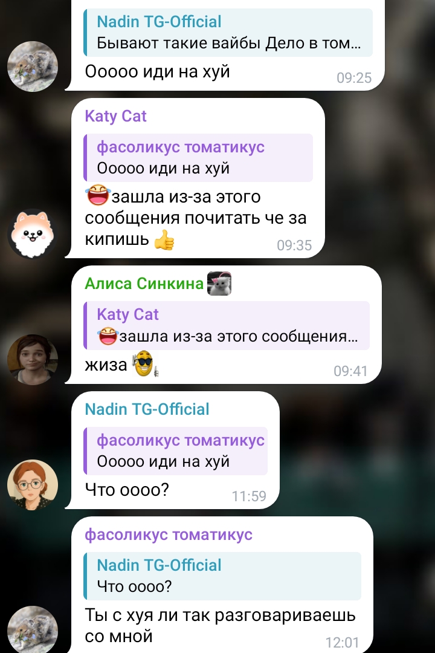The width and height of the screenshot is (435, 653).
Task: Tap Nadin TG-Official name above Что оооо
Action: pyautogui.click(x=147, y=409)
